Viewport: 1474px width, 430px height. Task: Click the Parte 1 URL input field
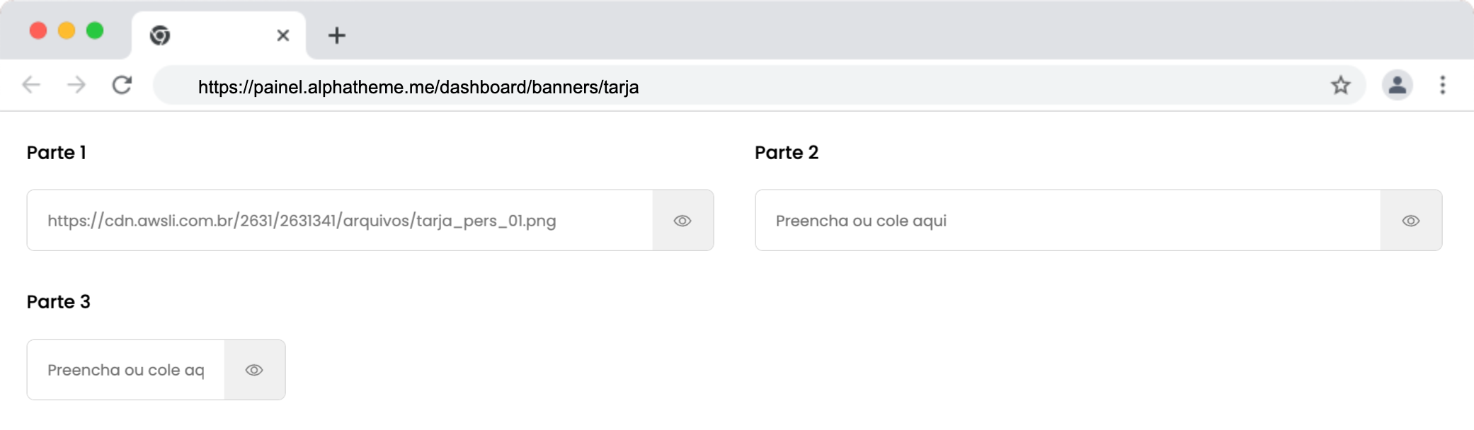coord(340,221)
